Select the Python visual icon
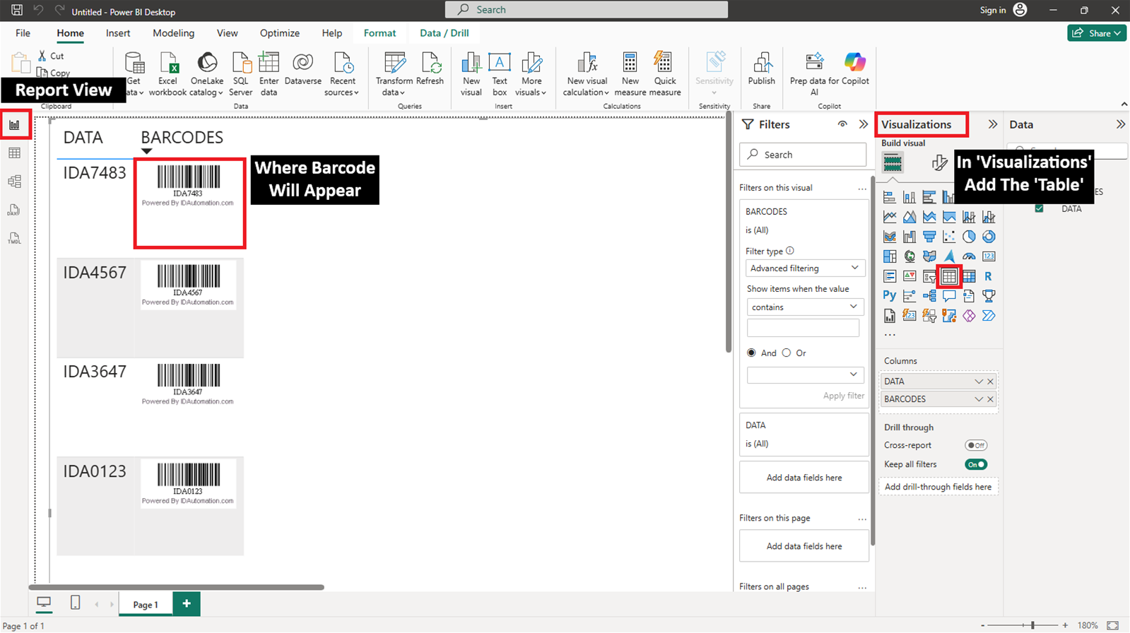This screenshot has height=633, width=1130. [x=889, y=295]
